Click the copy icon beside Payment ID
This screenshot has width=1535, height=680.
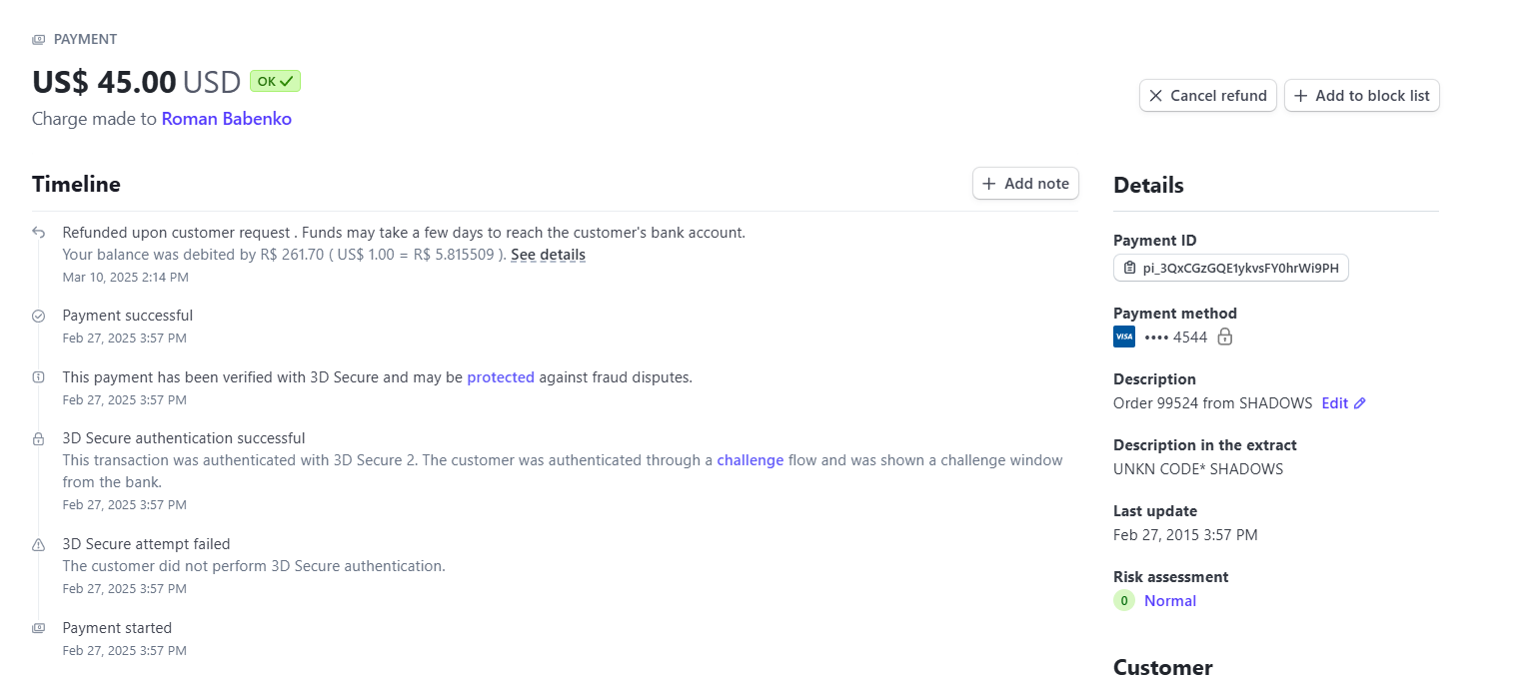click(x=1129, y=269)
